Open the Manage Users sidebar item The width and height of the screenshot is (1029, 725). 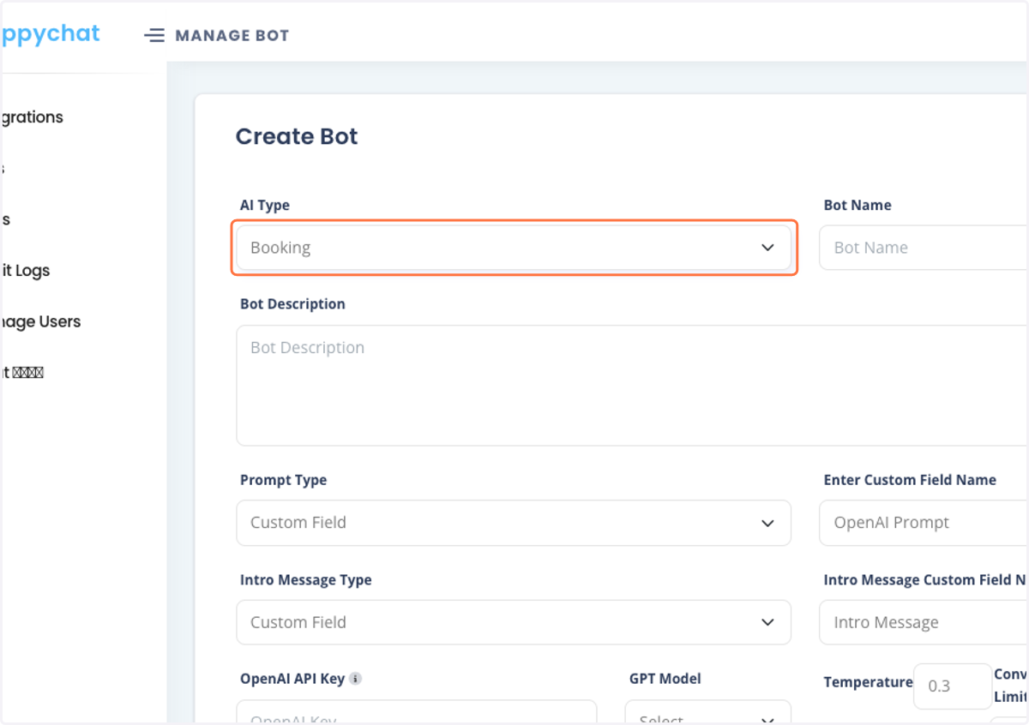(x=40, y=322)
